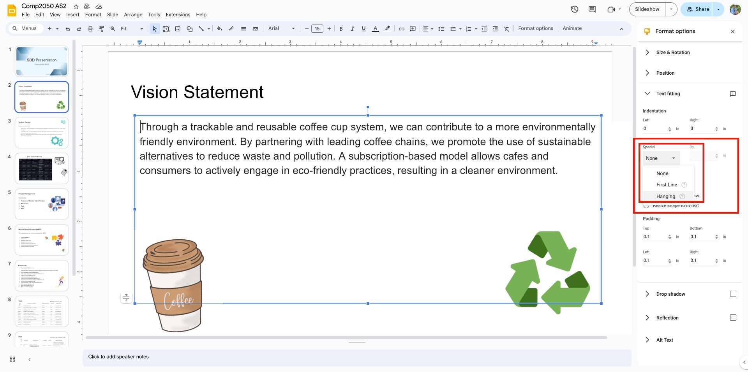Increase indent of the text
Image resolution: width=748 pixels, height=372 pixels.
495,29
